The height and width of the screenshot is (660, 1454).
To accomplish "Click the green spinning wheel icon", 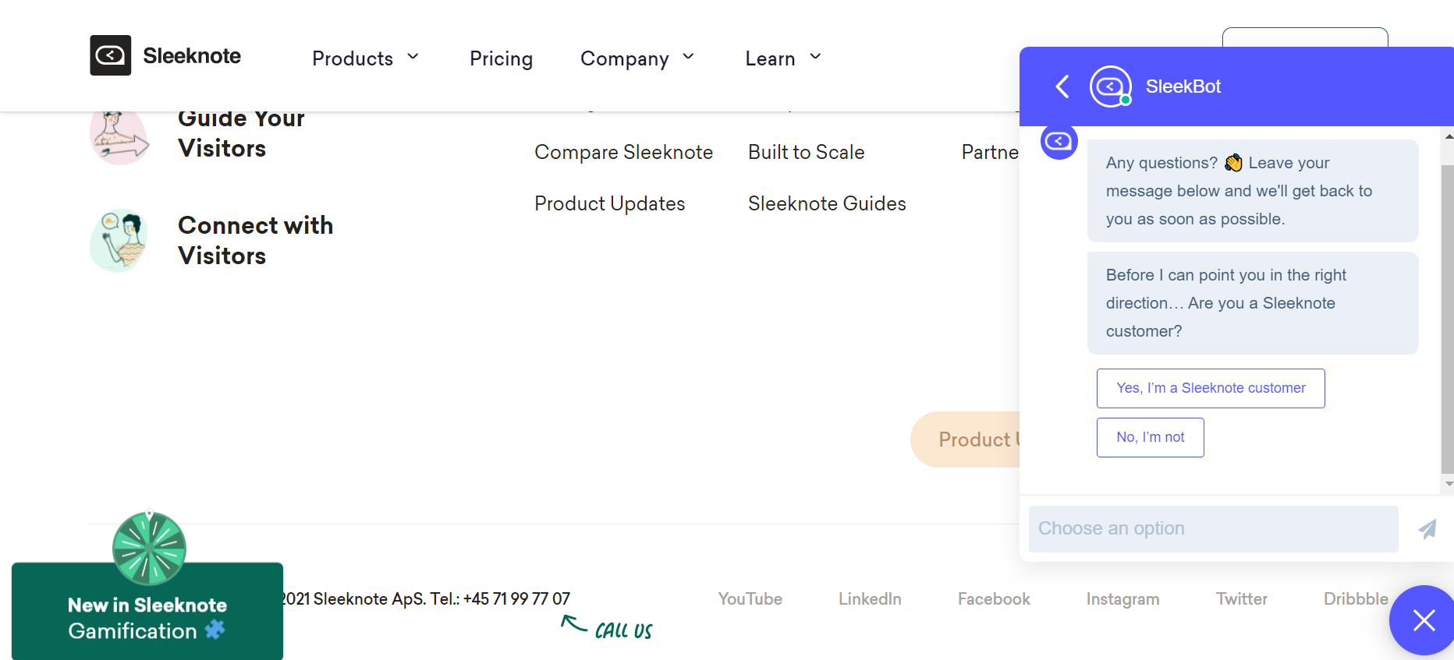I will pyautogui.click(x=149, y=549).
